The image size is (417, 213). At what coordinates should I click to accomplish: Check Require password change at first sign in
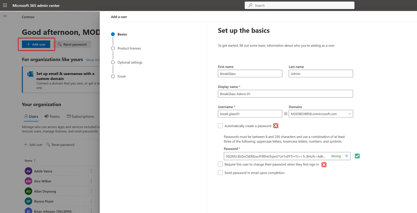[220, 164]
